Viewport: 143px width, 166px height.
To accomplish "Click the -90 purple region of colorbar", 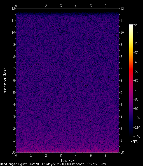I will 131,108.
